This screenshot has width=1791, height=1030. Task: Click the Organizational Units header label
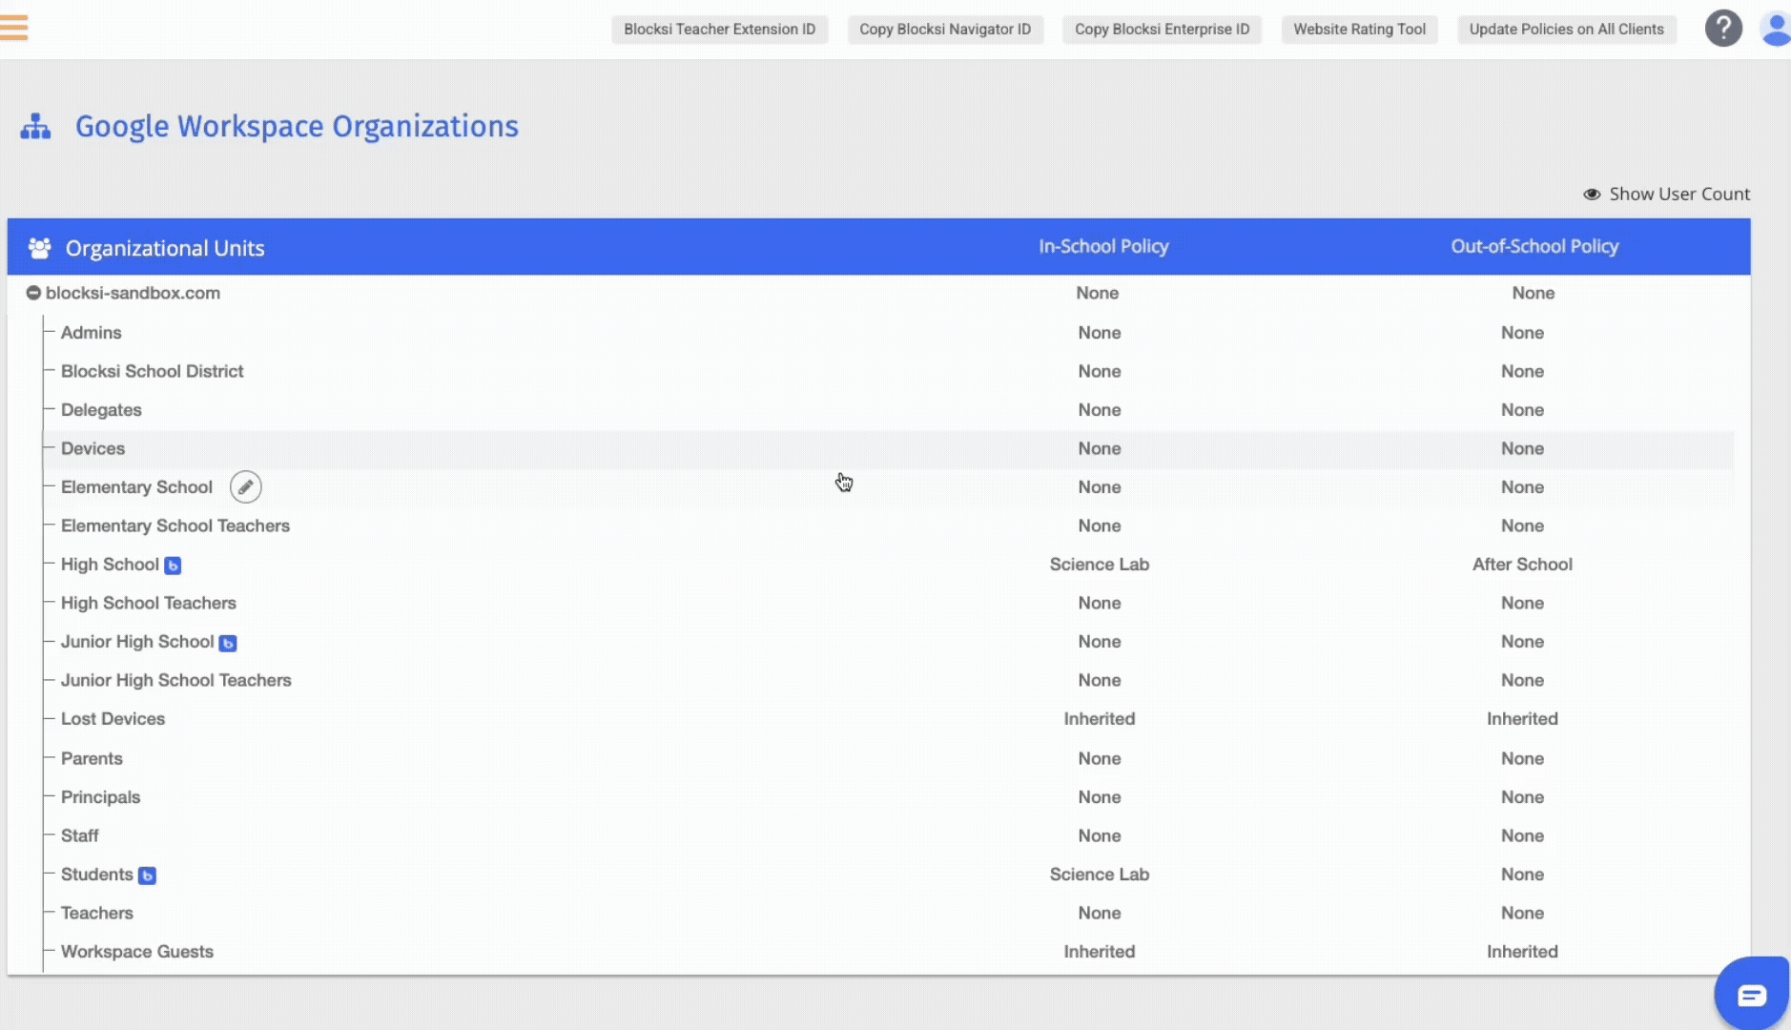165,248
